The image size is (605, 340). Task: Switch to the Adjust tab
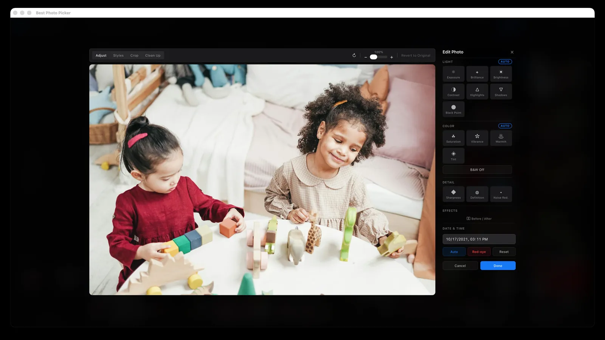pyautogui.click(x=101, y=56)
